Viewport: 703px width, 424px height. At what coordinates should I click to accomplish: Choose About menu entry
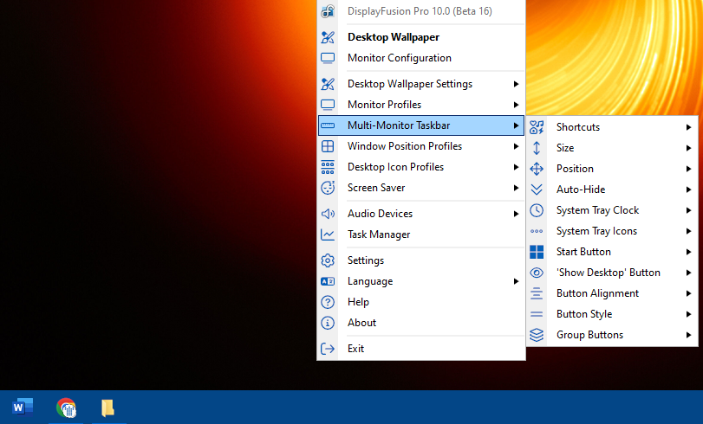(421, 323)
